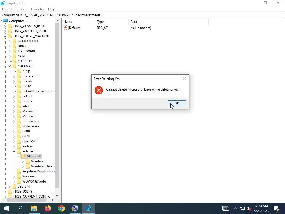This screenshot has height=214, width=285.
Task: Click the SAM folder icon
Action: pos(14,56)
